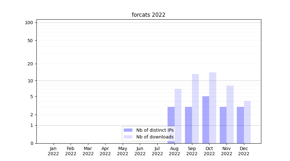This screenshot has width=290, height=161.
Task: Select the 'Nb of downloads' legend label
Action: coord(155,137)
